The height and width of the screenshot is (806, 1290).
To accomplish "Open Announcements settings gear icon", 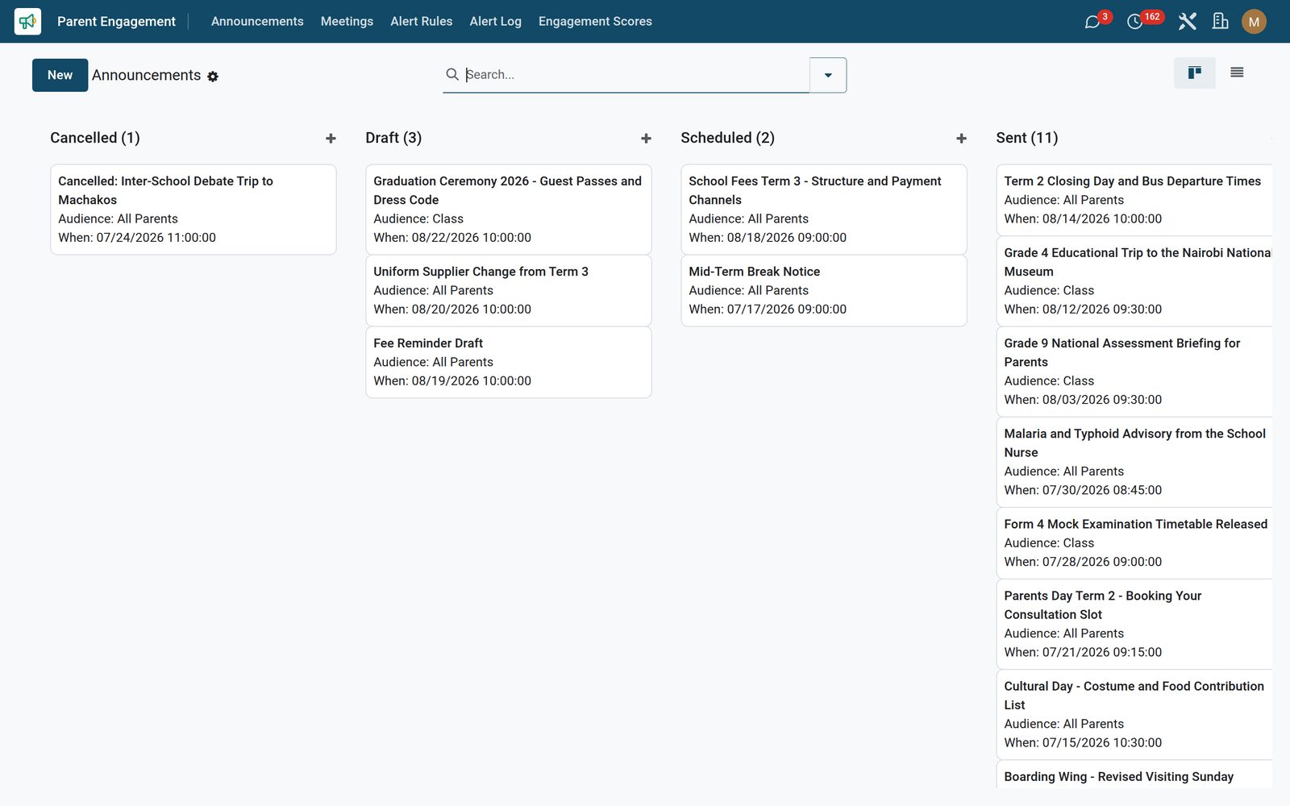I will coord(213,77).
